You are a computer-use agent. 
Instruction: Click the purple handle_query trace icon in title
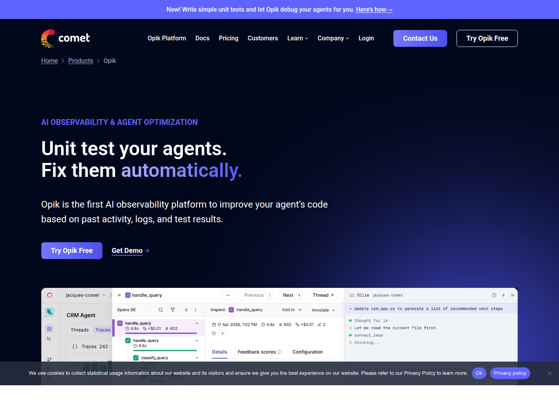128,295
